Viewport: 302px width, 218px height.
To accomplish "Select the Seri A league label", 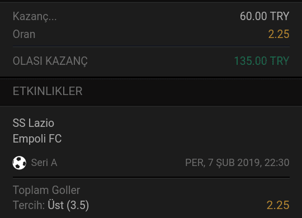I will pos(44,163).
